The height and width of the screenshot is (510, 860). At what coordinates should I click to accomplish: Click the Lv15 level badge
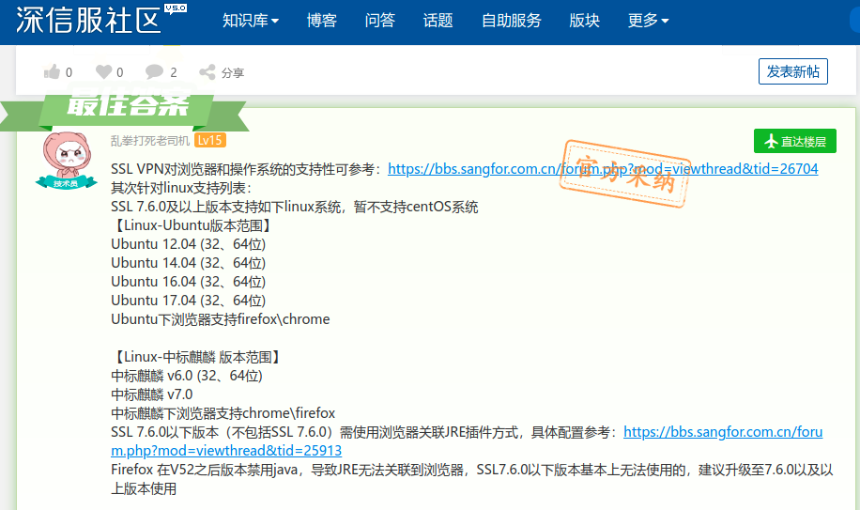(x=210, y=140)
